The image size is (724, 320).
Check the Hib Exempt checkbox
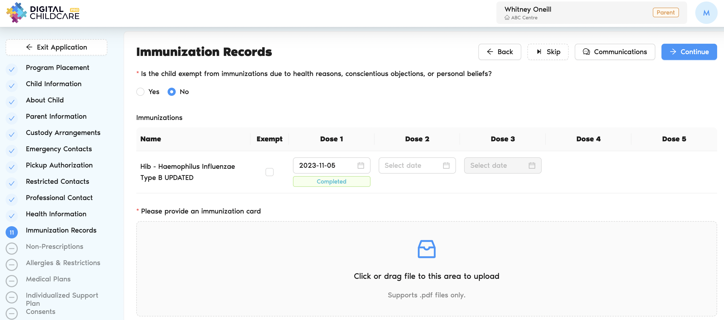[x=269, y=172]
